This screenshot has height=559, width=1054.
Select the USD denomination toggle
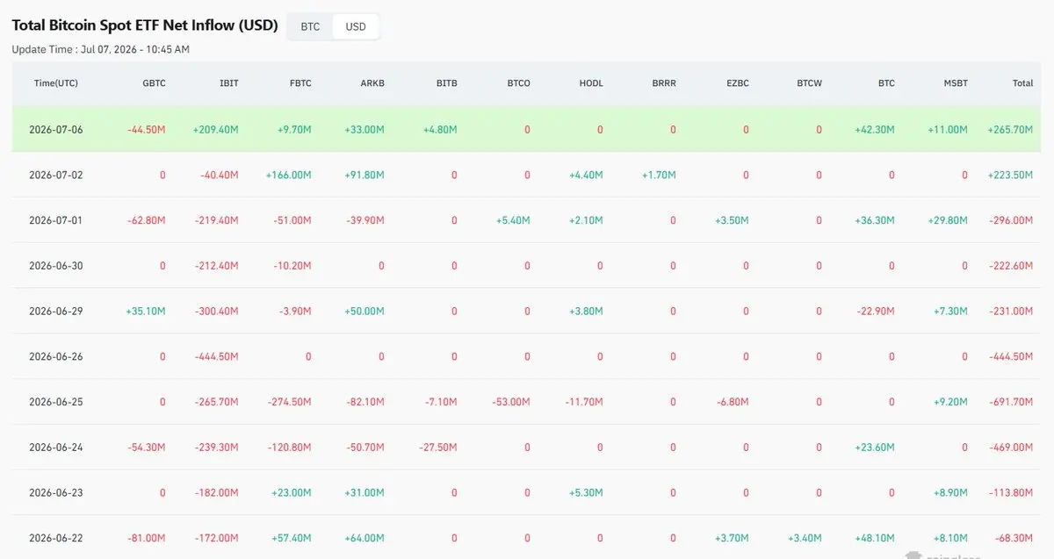click(x=356, y=26)
